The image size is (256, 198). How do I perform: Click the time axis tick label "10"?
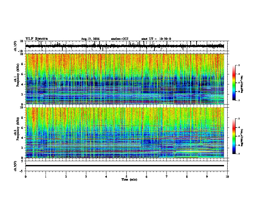point(227,177)
